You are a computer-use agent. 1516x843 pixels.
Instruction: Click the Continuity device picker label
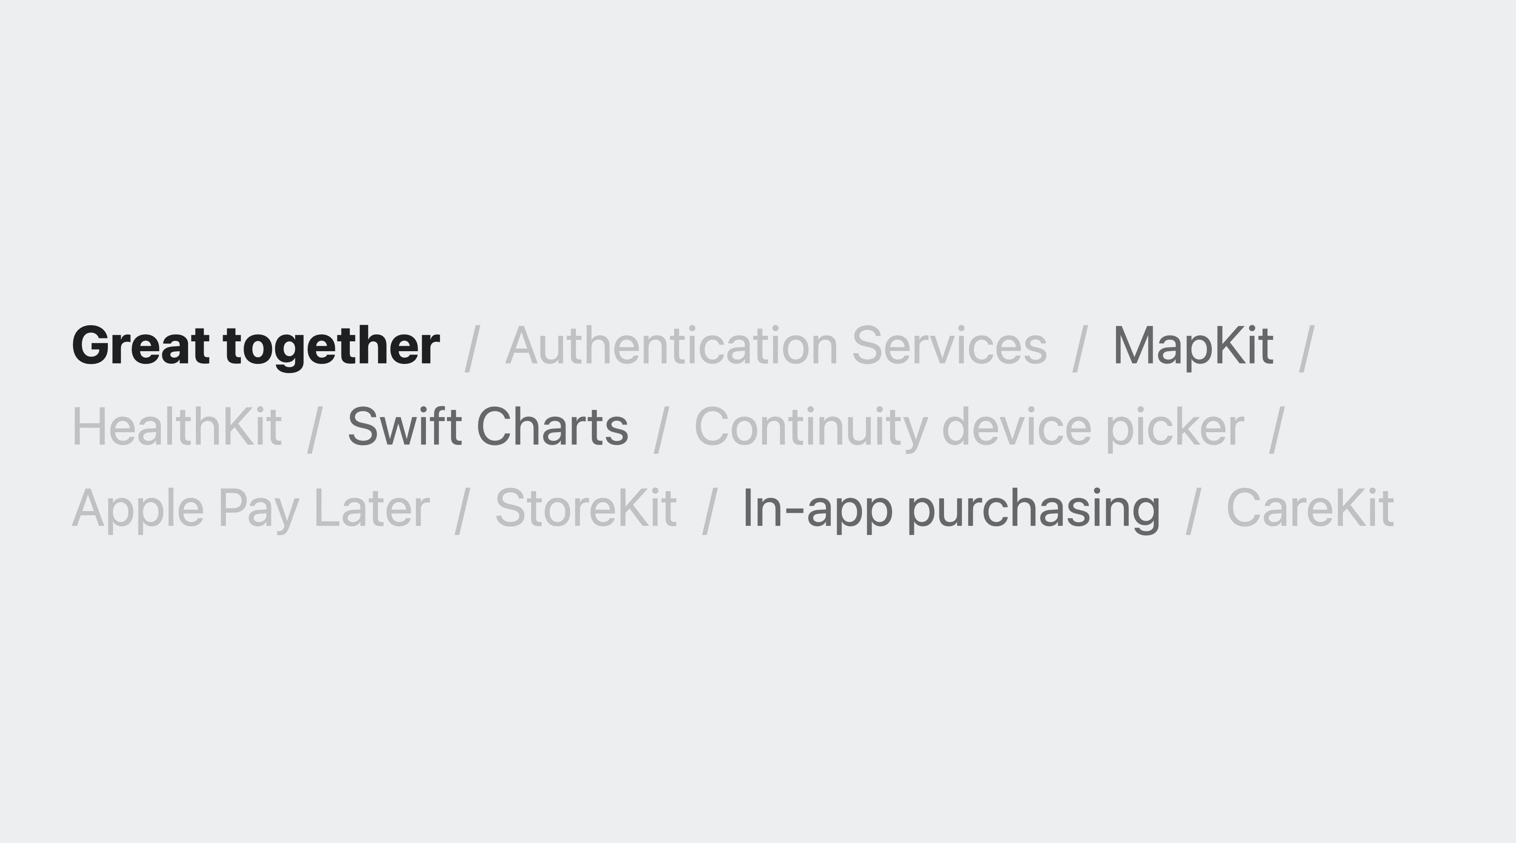tap(969, 429)
